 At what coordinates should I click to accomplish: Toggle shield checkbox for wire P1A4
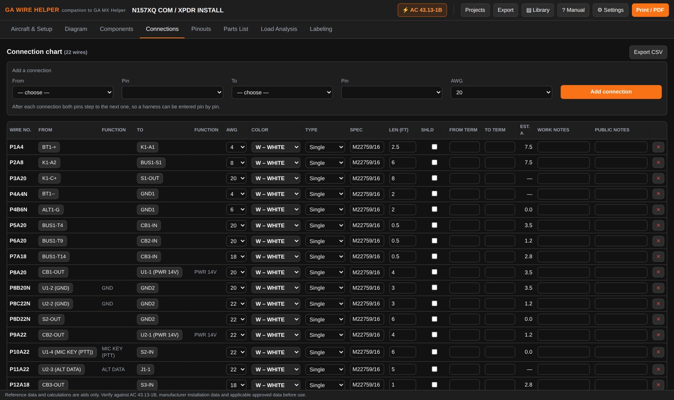click(434, 147)
